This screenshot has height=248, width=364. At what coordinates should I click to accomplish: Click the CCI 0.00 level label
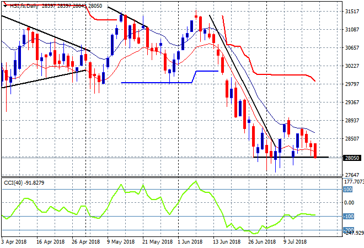[x=349, y=203]
